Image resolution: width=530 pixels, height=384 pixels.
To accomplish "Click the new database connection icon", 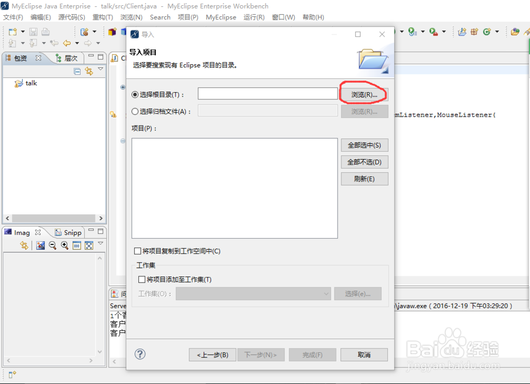I will point(84,32).
